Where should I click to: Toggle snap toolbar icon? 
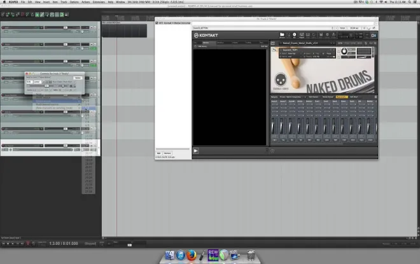click(x=62, y=15)
